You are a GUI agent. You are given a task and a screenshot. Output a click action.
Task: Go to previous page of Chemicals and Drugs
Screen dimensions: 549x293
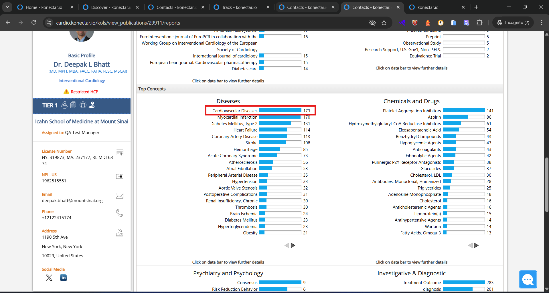pyautogui.click(x=470, y=245)
